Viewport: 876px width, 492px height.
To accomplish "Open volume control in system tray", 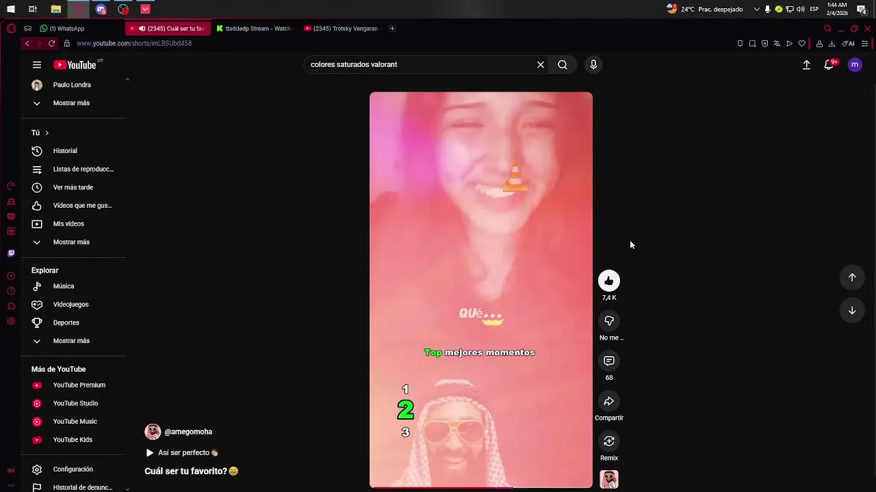I will (x=801, y=9).
